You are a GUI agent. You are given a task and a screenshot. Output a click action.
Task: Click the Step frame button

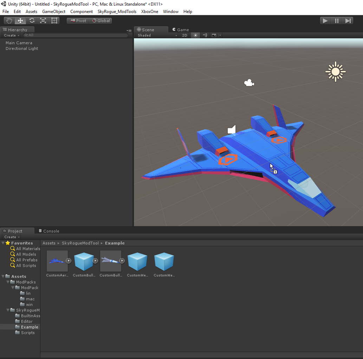[x=348, y=21]
